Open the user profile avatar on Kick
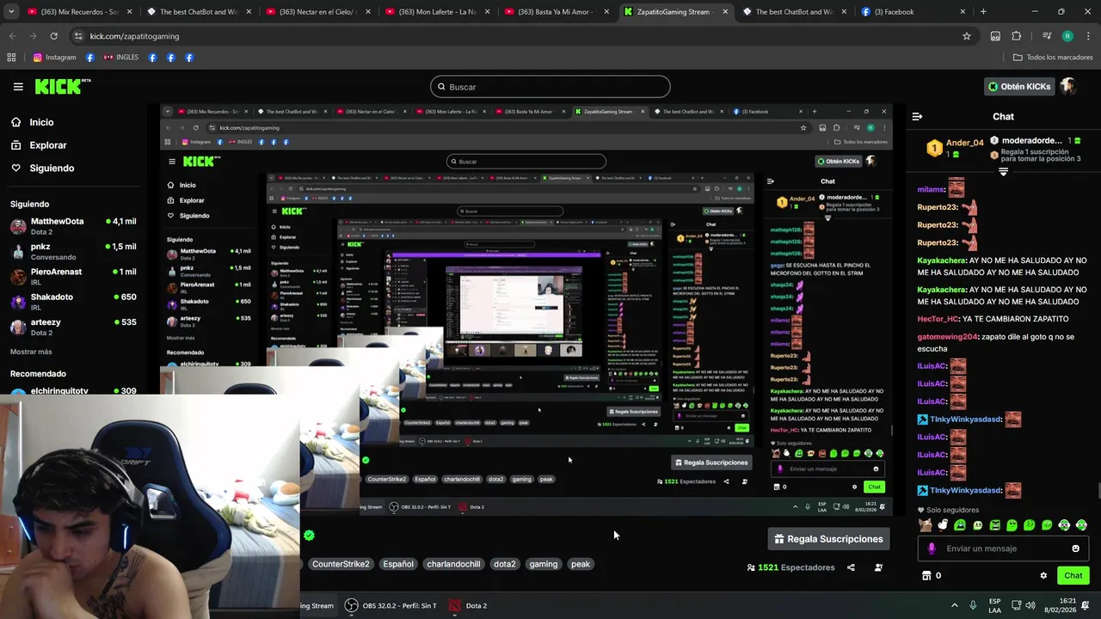Screen dimensions: 1101x619 (1068, 86)
